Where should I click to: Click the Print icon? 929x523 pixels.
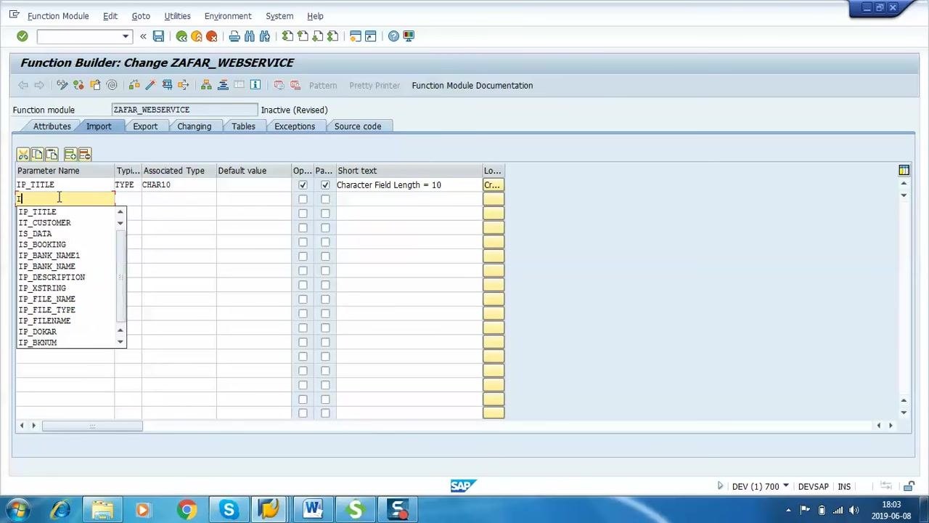234,36
